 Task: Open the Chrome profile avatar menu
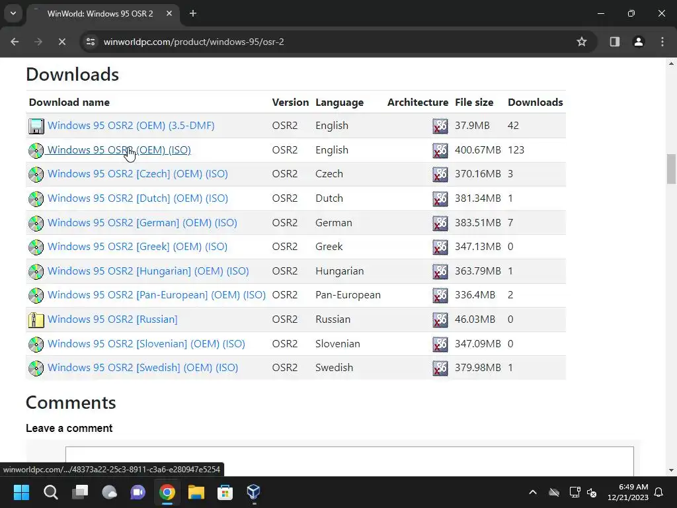point(639,42)
